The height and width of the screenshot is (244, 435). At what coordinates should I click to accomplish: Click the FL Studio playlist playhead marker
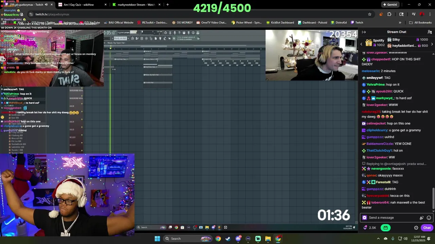tap(110, 49)
